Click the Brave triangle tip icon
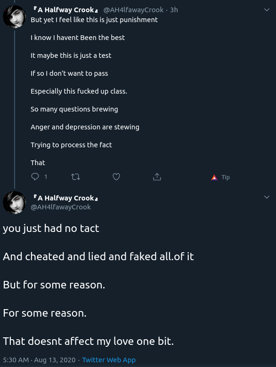The height and width of the screenshot is (367, 276). (214, 177)
